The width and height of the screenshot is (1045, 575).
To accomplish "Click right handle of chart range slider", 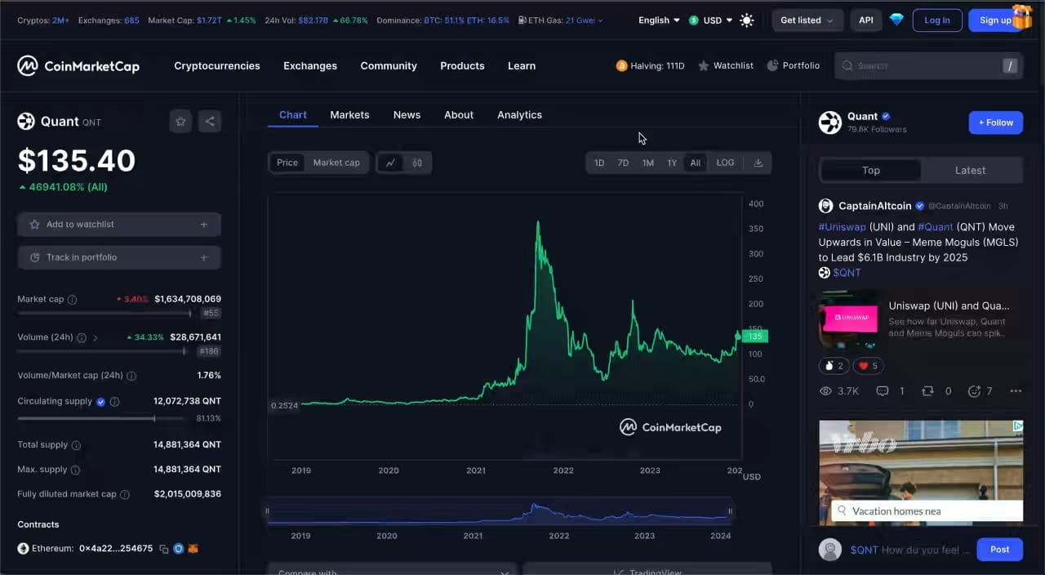I will 730,512.
